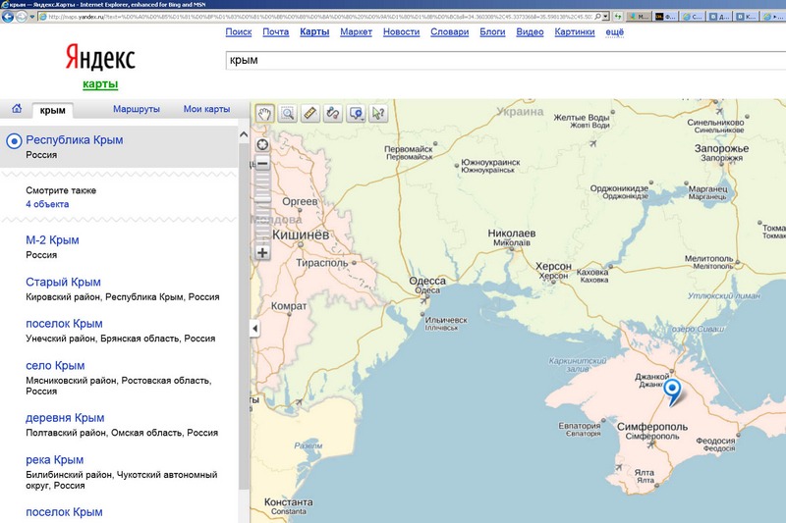Click the home icon in the sidebar tabs
The height and width of the screenshot is (523, 786).
pyautogui.click(x=17, y=109)
